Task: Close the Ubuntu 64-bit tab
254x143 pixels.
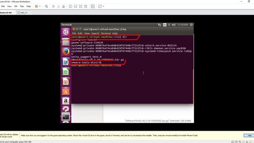Action: 14,12
